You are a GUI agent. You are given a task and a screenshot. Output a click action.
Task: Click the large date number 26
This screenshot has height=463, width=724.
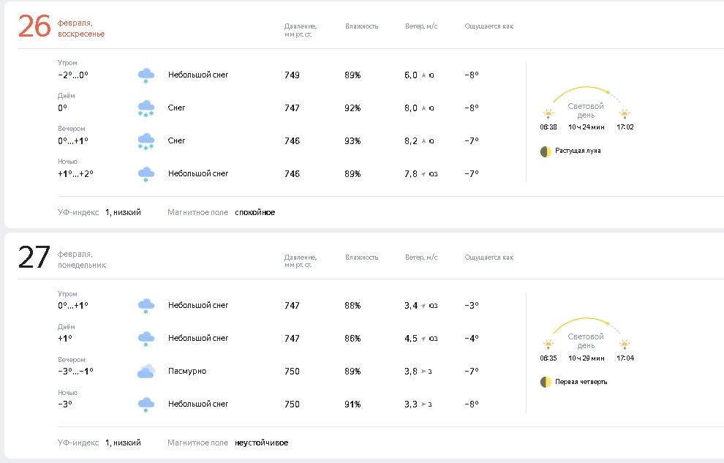coord(34,26)
